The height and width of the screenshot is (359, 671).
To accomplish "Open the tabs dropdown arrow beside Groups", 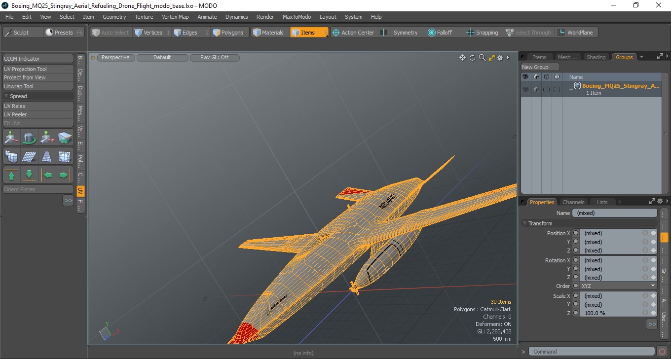I will click(x=641, y=57).
